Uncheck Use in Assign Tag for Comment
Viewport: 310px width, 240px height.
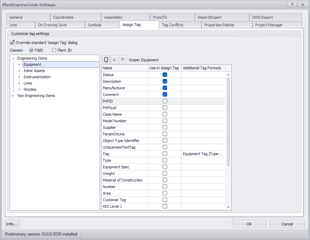point(165,95)
